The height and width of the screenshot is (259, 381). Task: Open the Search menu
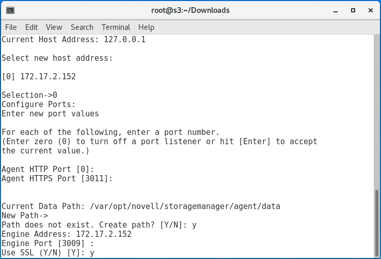[82, 27]
